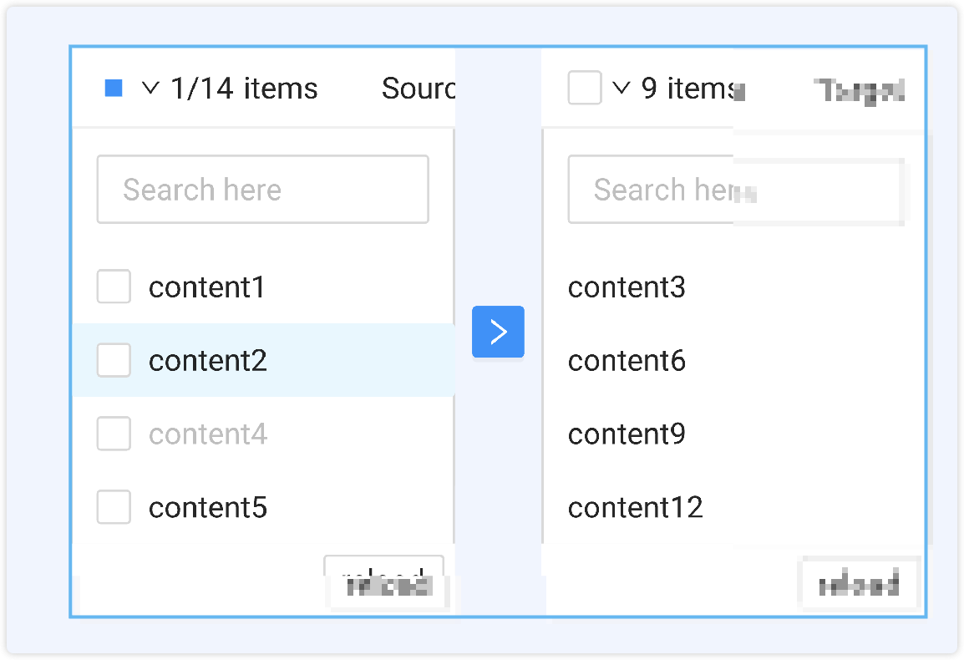Click the blue move-to-target arrow button
Image resolution: width=964 pixels, height=660 pixels.
498,332
